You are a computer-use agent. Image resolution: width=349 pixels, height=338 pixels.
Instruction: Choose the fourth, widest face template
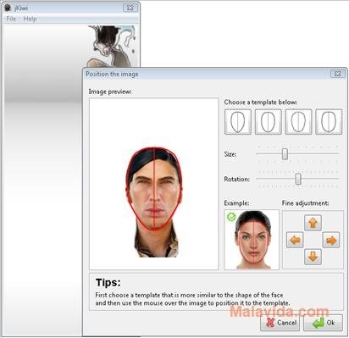pyautogui.click(x=329, y=122)
